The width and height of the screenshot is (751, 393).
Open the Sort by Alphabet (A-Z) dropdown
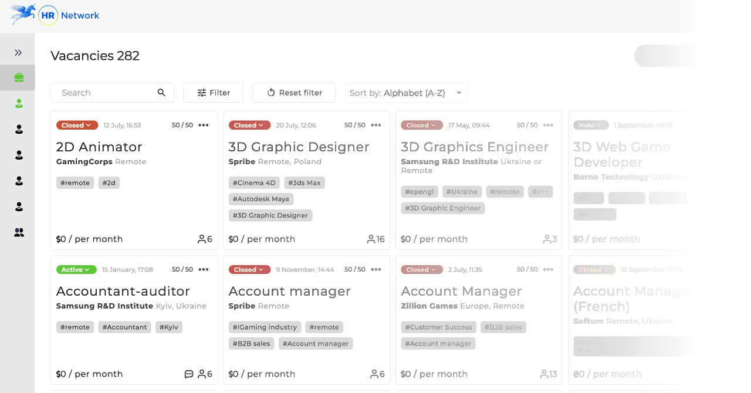pos(406,93)
